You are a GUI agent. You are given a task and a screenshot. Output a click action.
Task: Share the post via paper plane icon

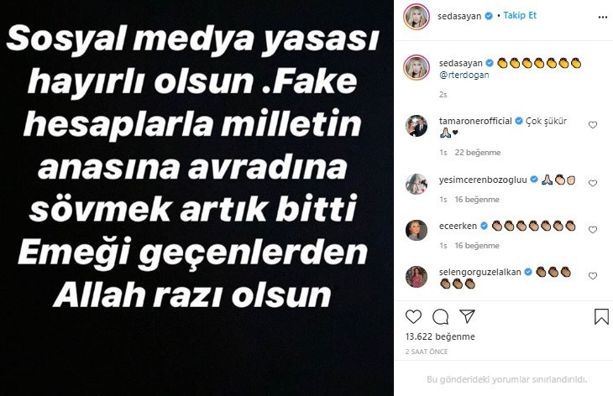coord(467,316)
